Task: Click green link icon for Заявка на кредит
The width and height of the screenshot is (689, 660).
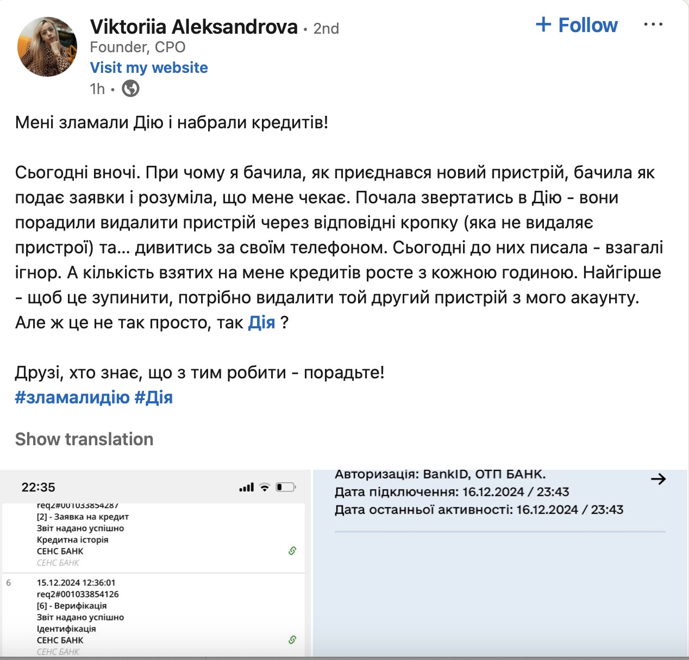Action: [292, 551]
